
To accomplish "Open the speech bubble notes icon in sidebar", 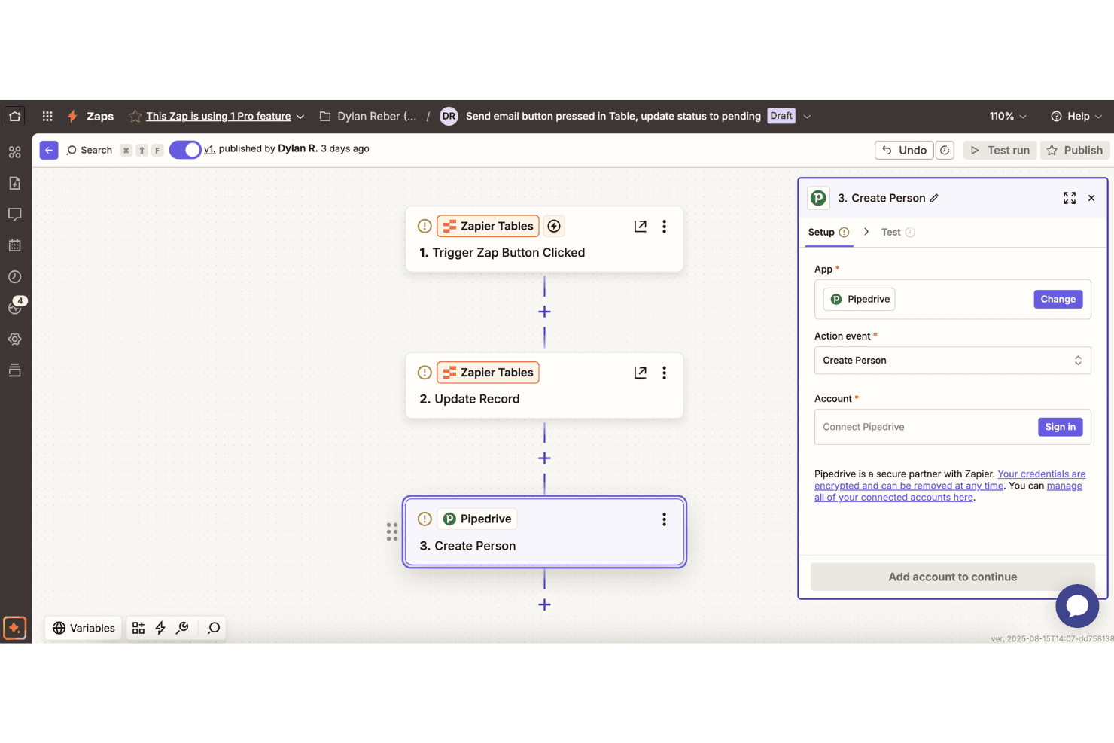I will coord(14,215).
